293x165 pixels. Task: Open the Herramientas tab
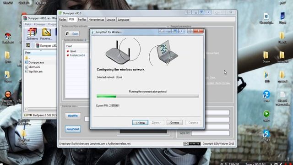pos(96,19)
